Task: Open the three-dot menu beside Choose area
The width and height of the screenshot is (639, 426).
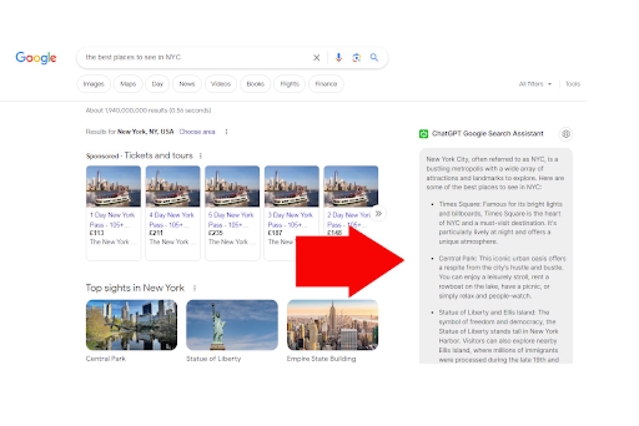Action: click(x=226, y=132)
